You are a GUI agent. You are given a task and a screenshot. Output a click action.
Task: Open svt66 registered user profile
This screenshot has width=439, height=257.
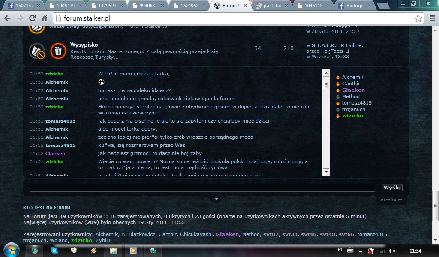tap(346, 234)
